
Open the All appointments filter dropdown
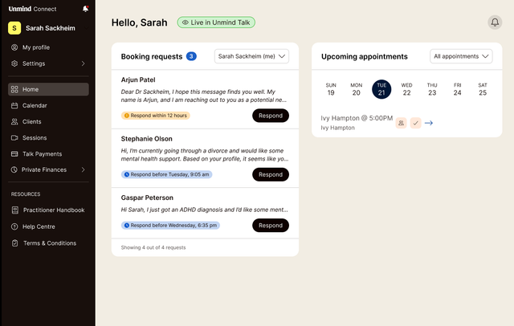click(x=461, y=56)
